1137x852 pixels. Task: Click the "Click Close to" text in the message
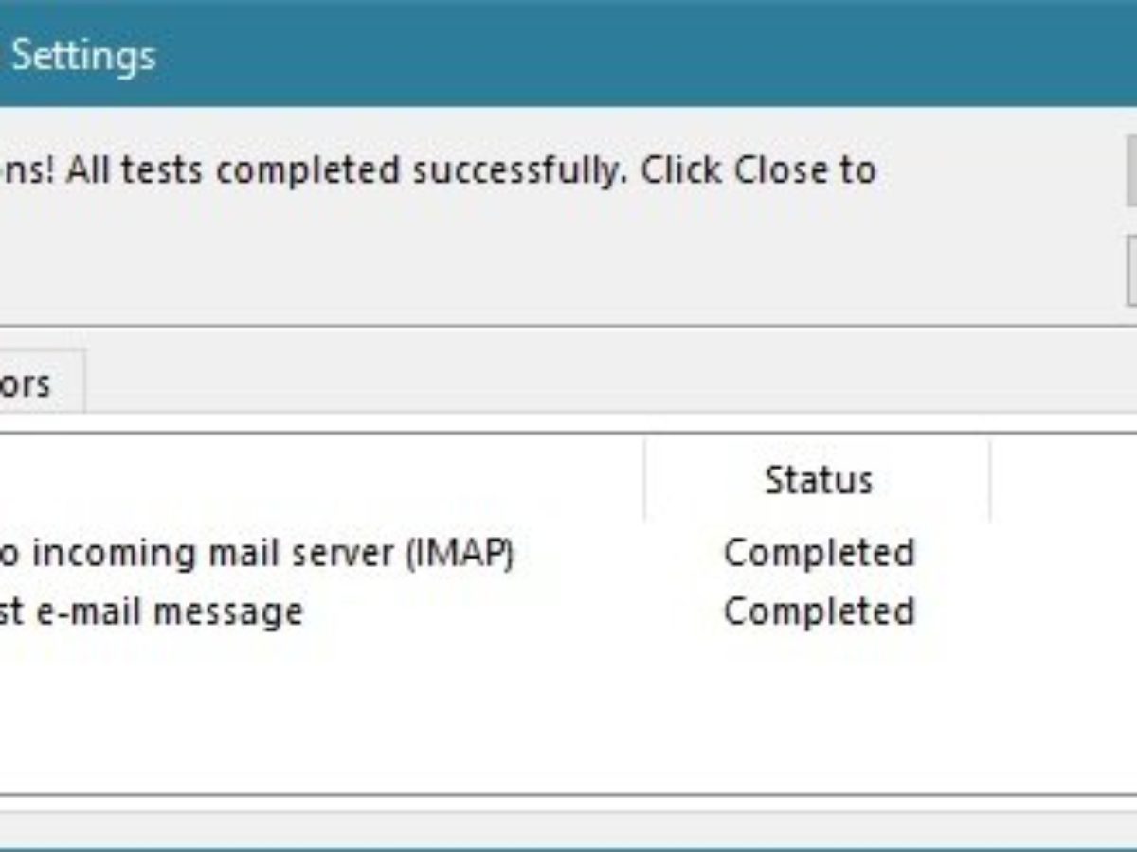(758, 171)
